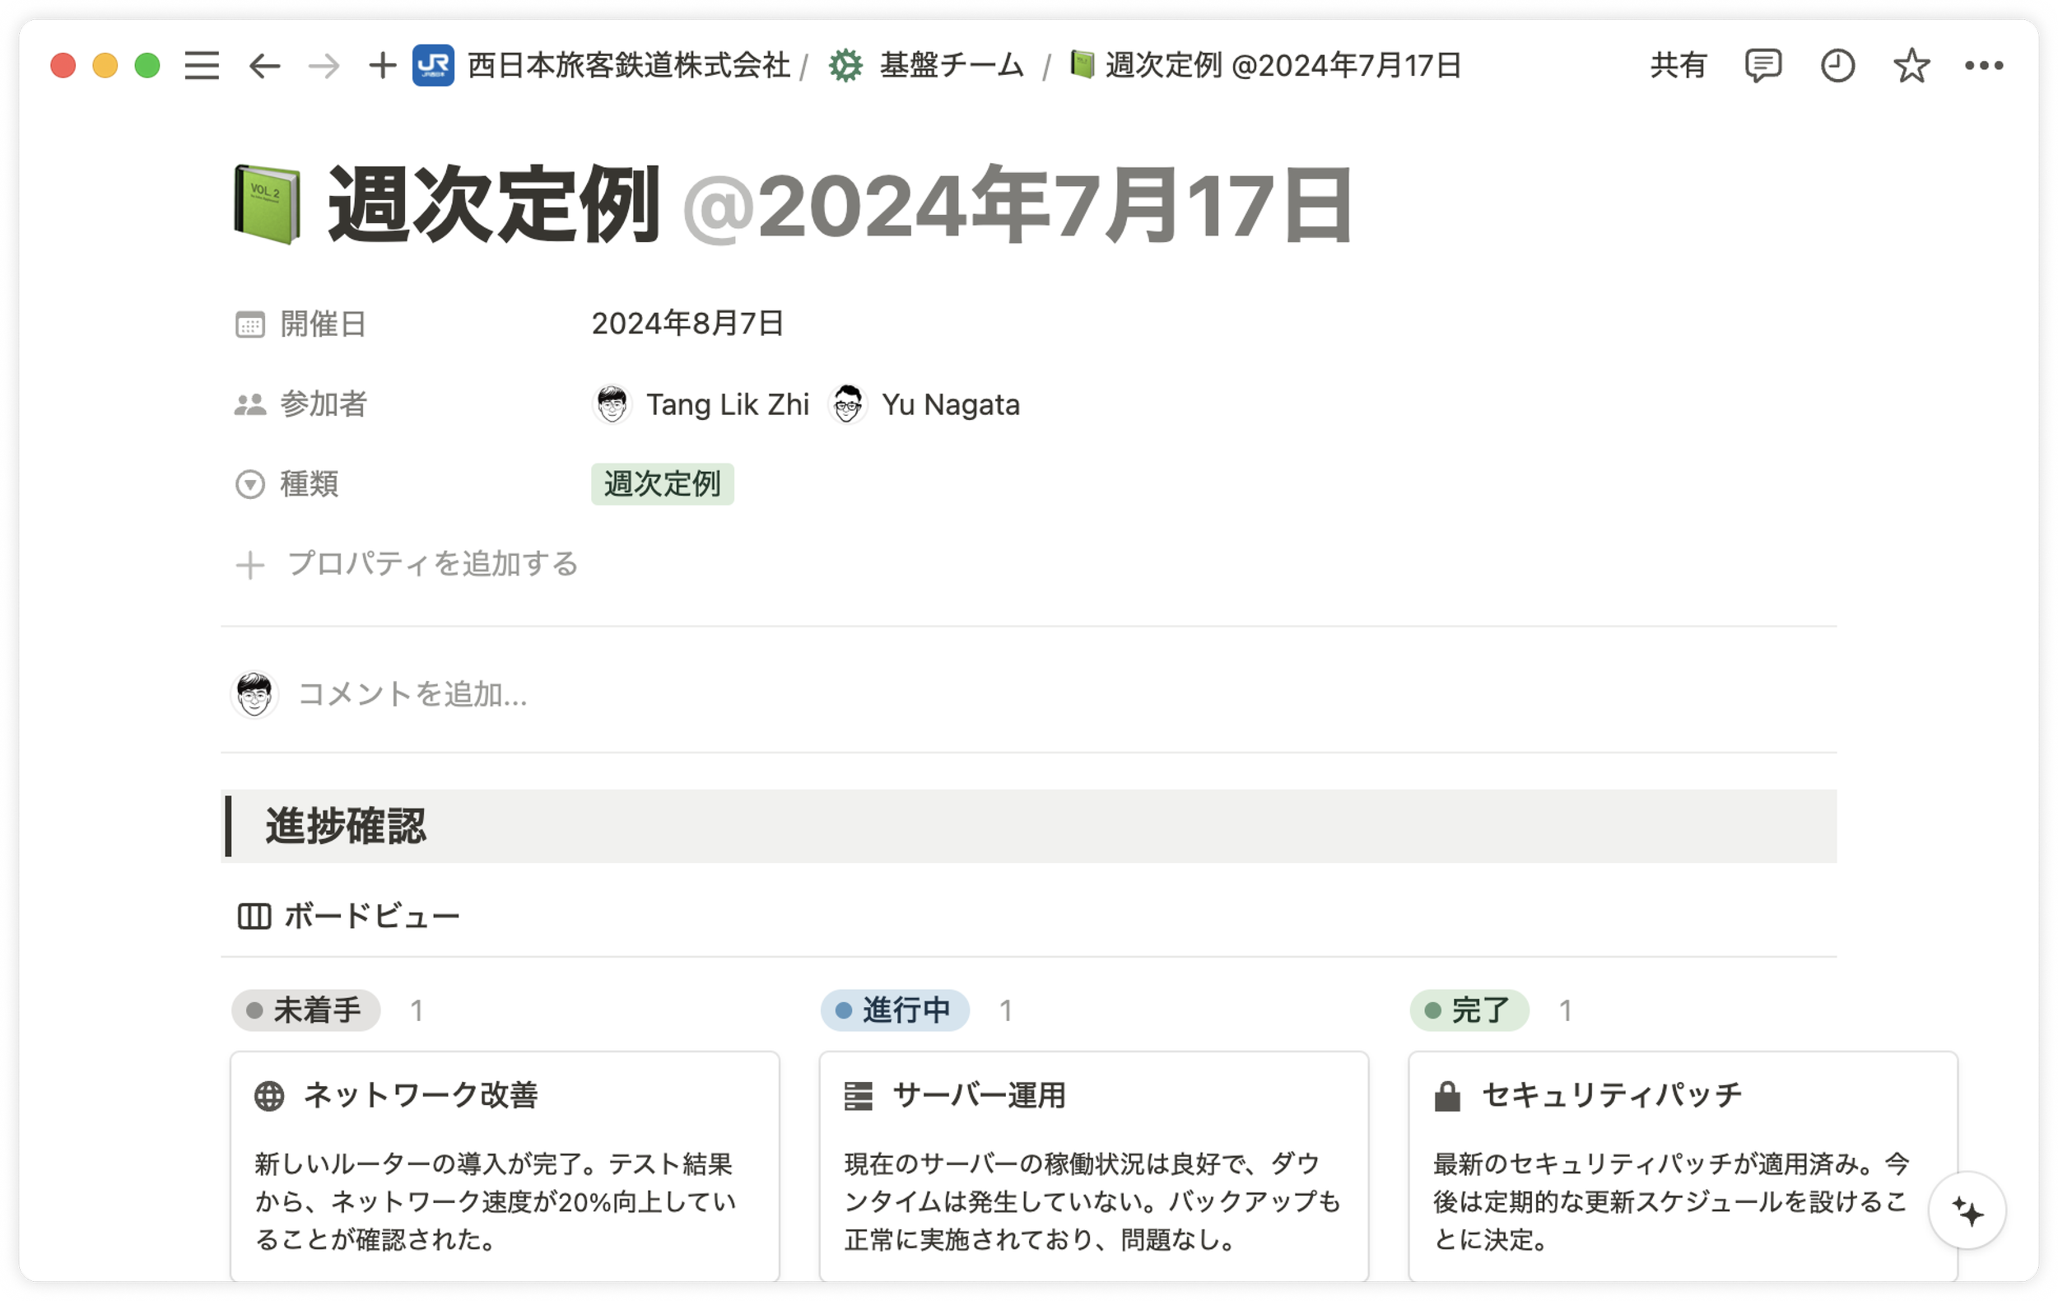2058x1301 pixels.
Task: Open the sidebar hamburger menu
Action: pos(202,66)
